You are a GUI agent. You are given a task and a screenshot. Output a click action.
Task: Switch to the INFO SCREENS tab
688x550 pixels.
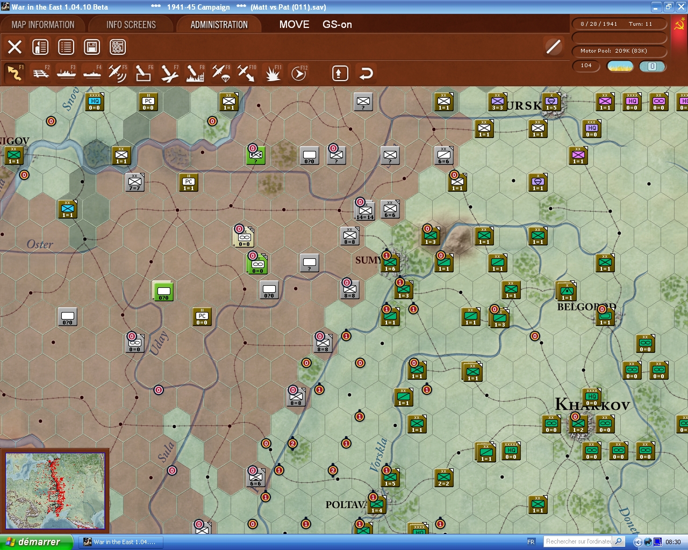131,25
